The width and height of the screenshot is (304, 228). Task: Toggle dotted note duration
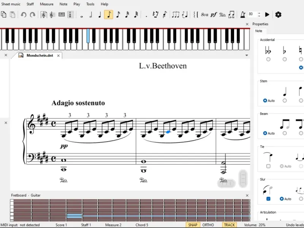pyautogui.click(x=146, y=16)
